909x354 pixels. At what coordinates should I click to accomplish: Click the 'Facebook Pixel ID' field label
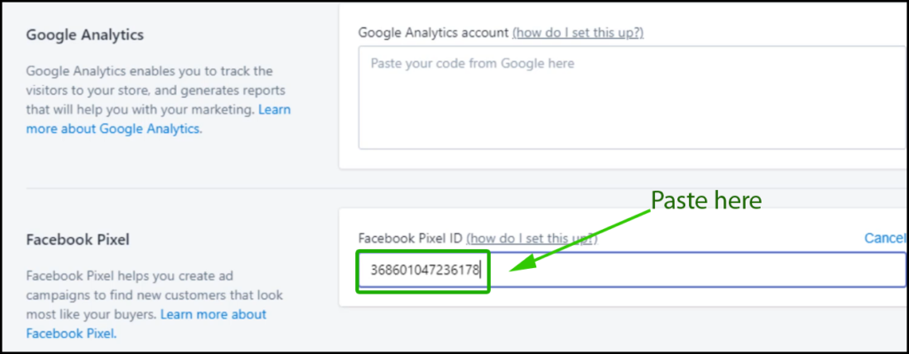coord(410,238)
